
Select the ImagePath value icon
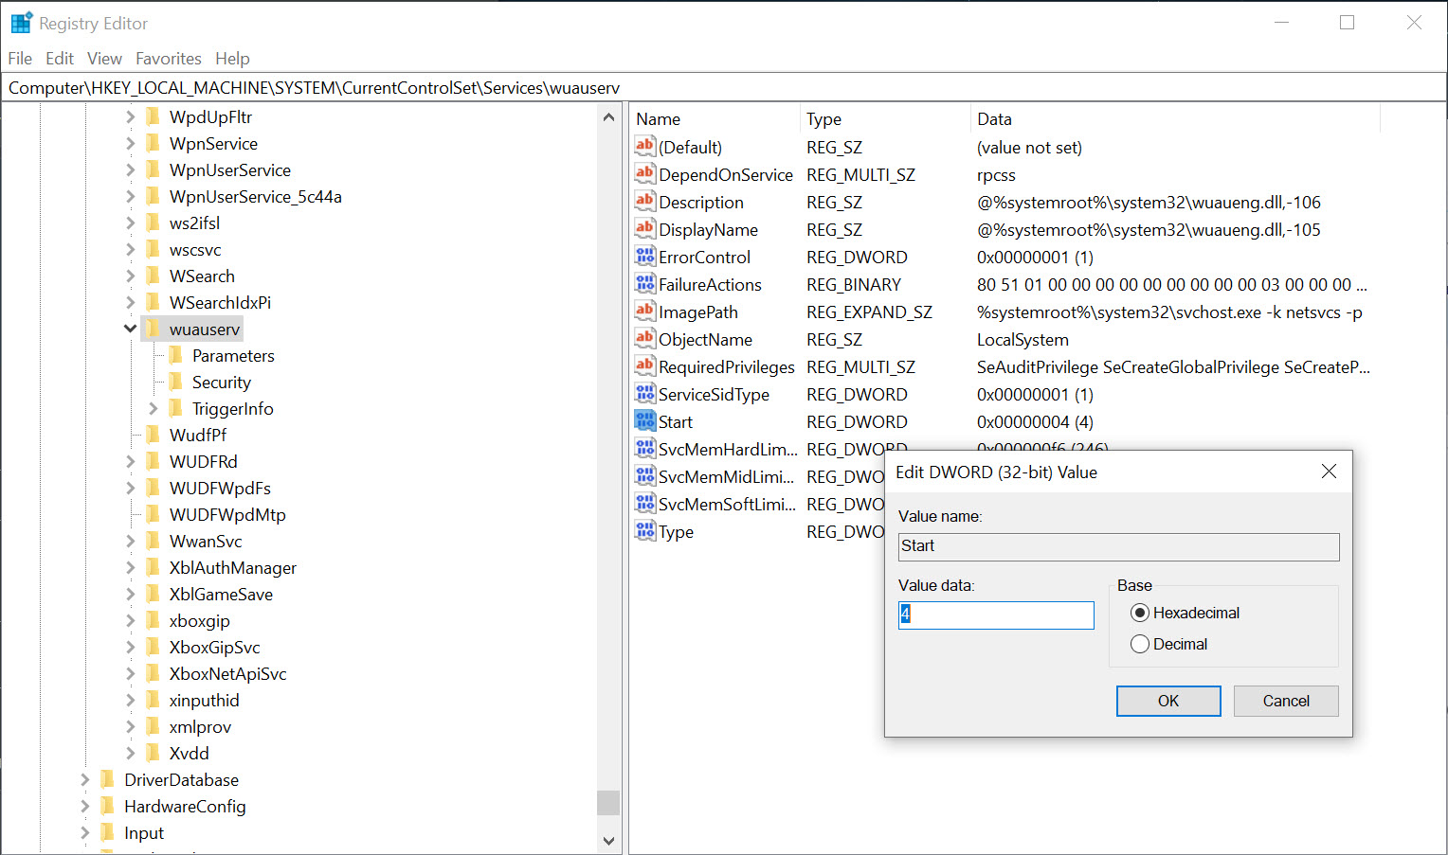pyautogui.click(x=645, y=311)
